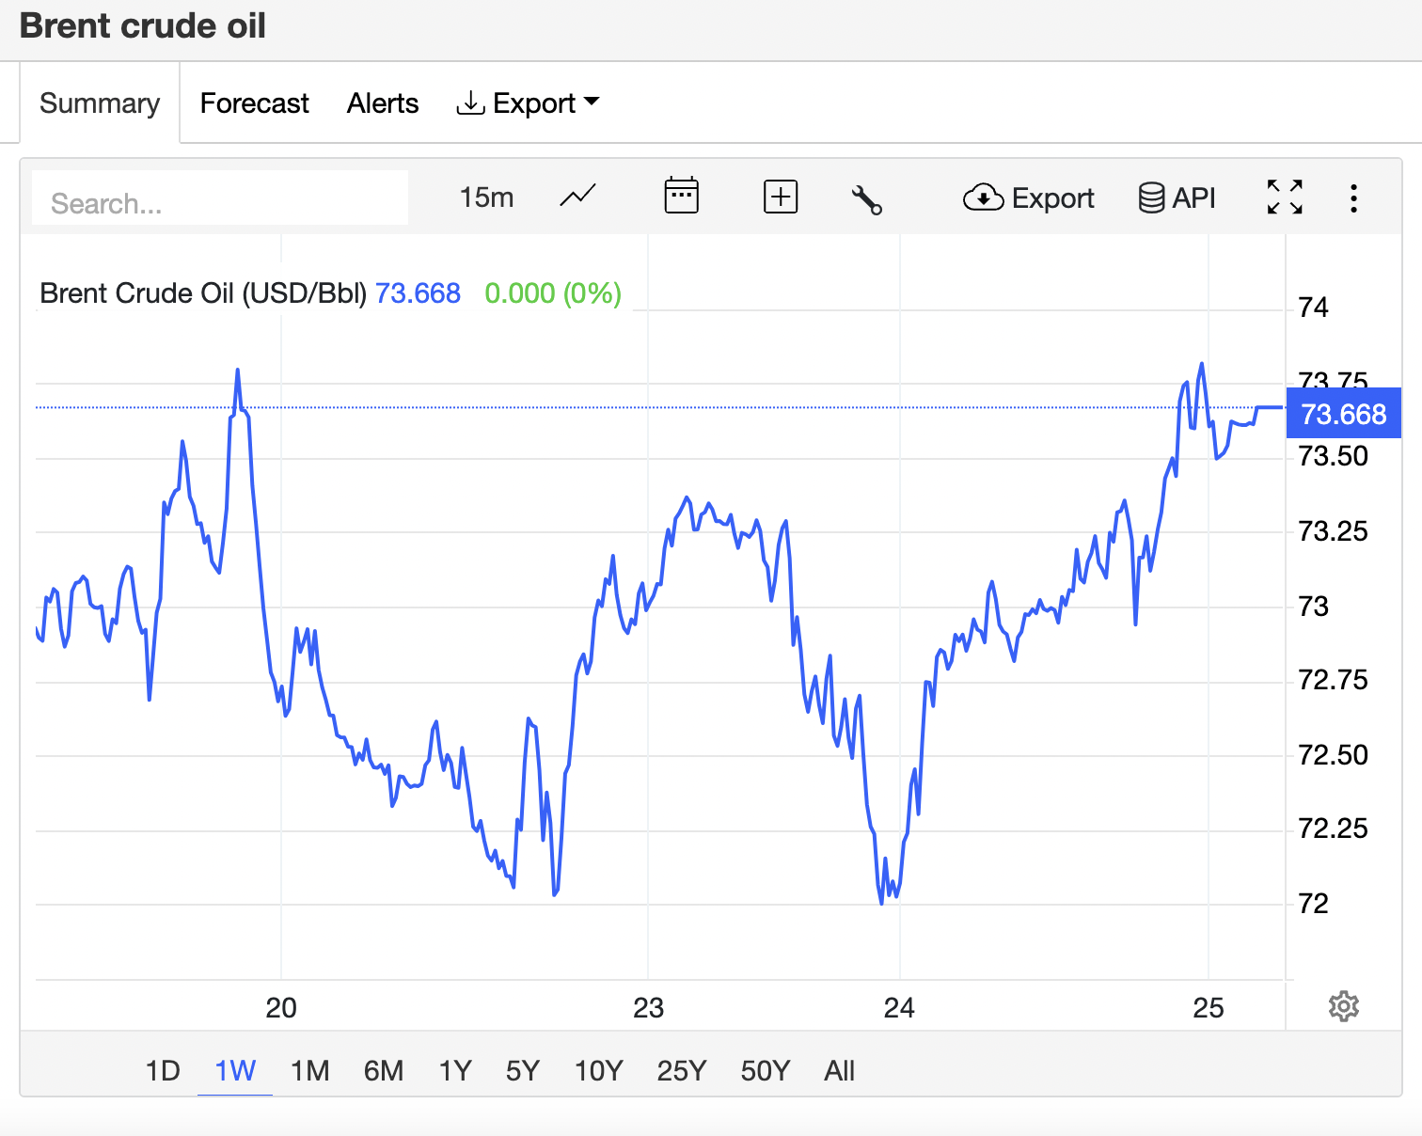The height and width of the screenshot is (1136, 1422).
Task: Open the wrench chart tools icon
Action: click(x=866, y=198)
